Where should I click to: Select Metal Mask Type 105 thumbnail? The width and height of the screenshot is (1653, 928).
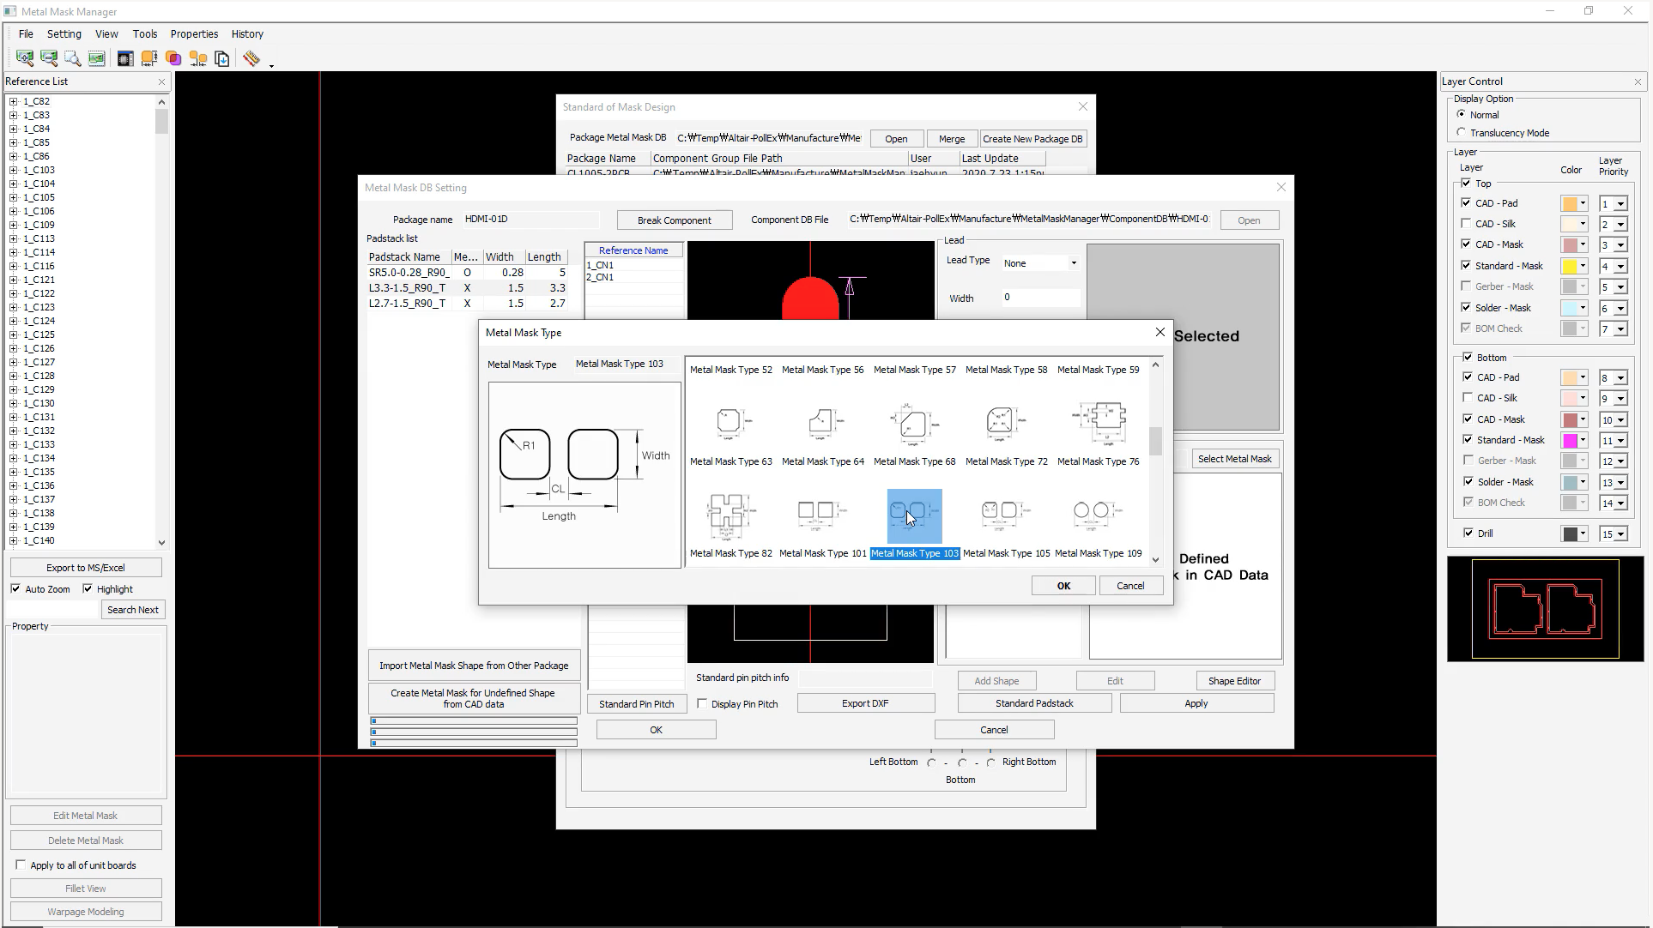(1006, 513)
